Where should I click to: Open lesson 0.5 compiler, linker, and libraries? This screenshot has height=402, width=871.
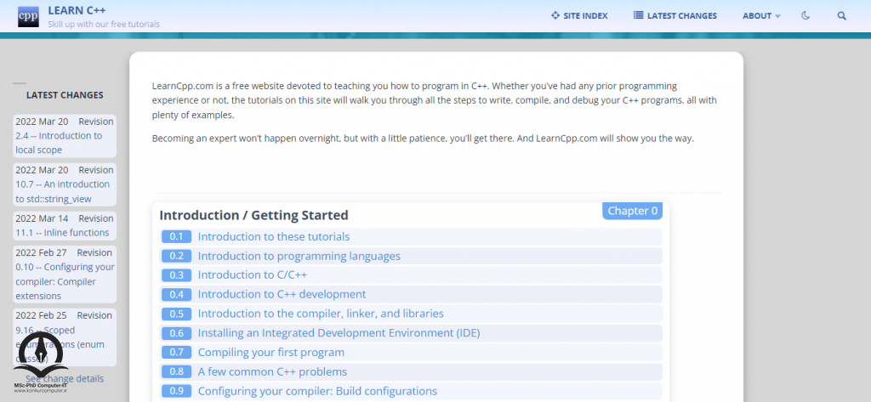point(321,314)
